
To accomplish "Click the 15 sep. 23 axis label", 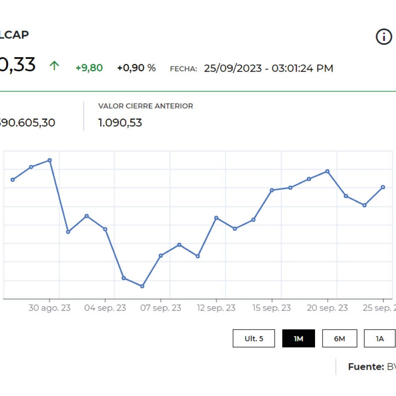I will click(x=272, y=308).
